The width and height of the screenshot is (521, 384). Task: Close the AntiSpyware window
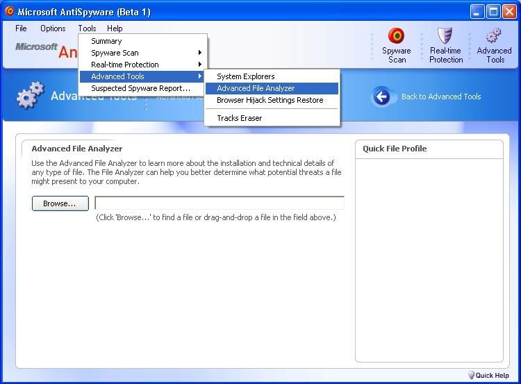click(x=509, y=12)
